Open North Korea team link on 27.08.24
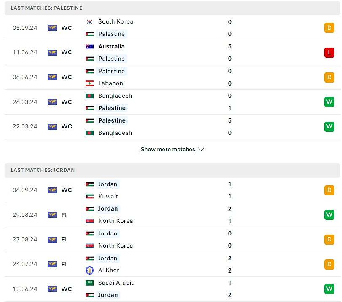Image resolution: width=342 pixels, height=302 pixels. (115, 246)
